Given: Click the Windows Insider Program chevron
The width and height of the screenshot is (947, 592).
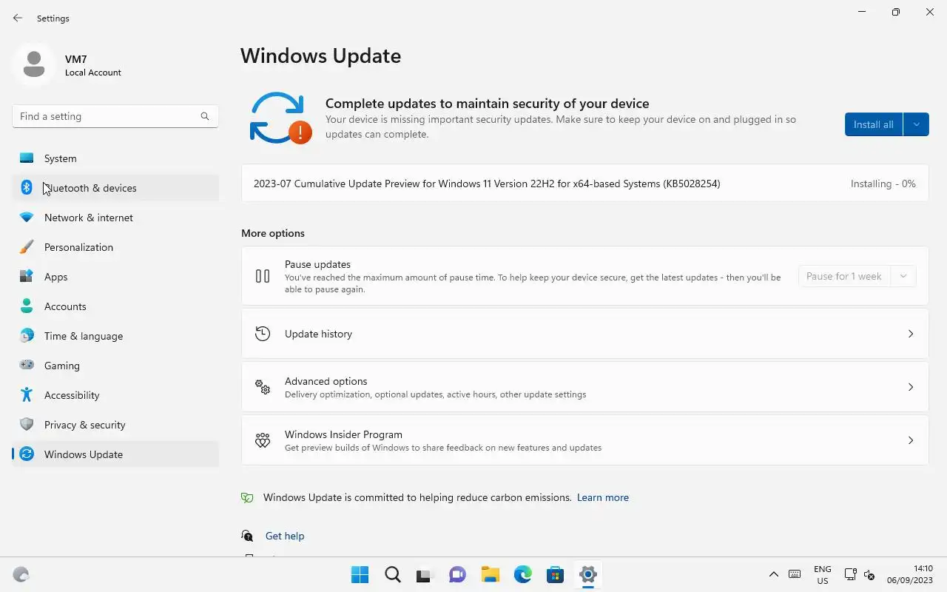Looking at the screenshot, I should [911, 440].
